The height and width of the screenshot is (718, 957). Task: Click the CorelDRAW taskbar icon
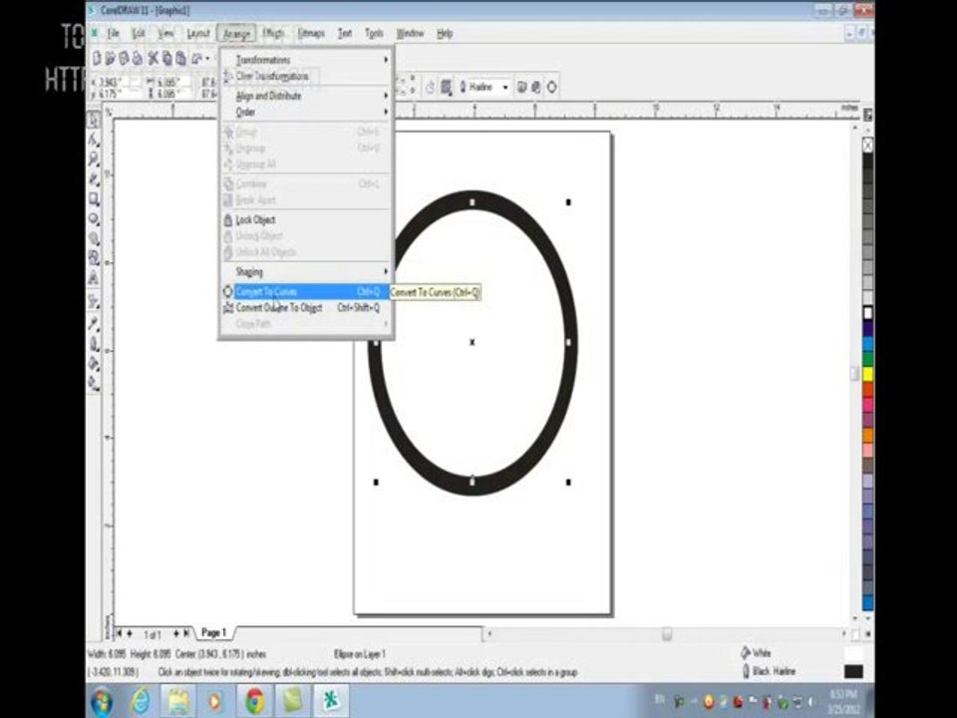click(331, 701)
